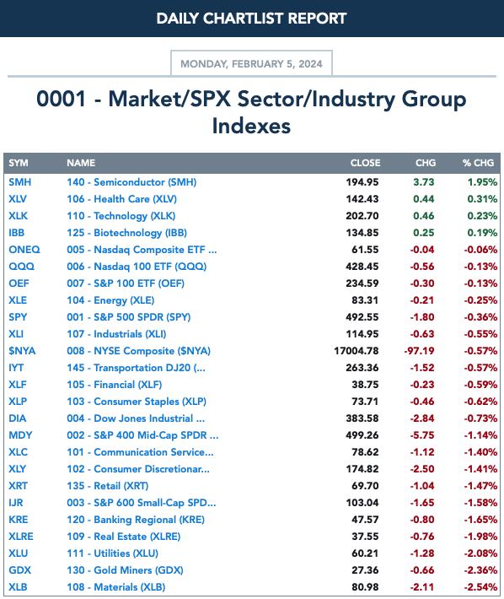Sort by the % CHG column header
Image resolution: width=504 pixels, height=599 pixels.
[x=478, y=163]
